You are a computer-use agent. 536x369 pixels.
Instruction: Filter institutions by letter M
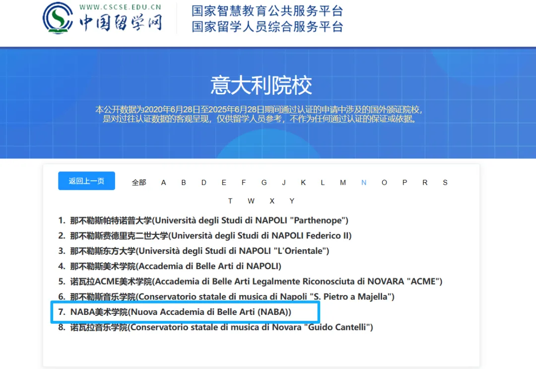click(343, 183)
